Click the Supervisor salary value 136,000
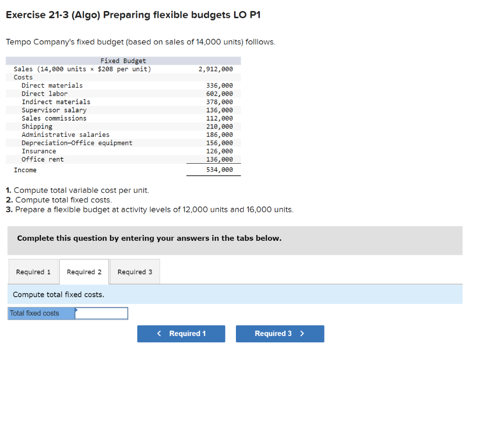The height and width of the screenshot is (438, 490). pos(219,110)
